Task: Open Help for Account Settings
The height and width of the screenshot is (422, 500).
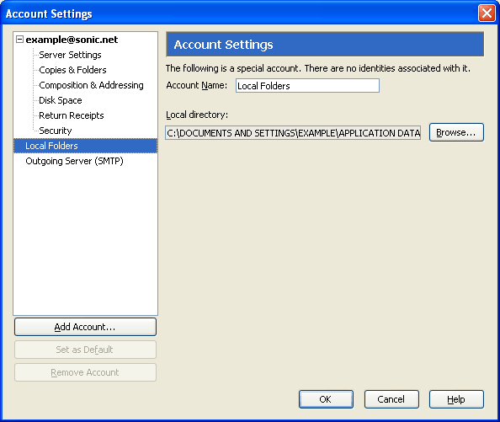Action: [x=456, y=399]
